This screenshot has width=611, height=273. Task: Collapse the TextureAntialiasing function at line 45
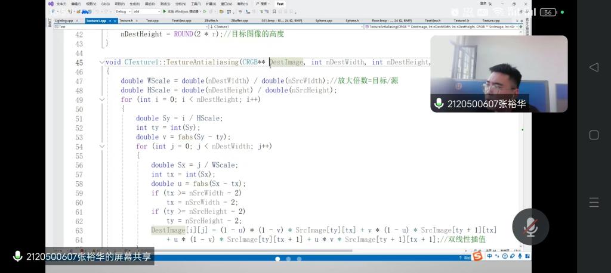tap(101, 62)
